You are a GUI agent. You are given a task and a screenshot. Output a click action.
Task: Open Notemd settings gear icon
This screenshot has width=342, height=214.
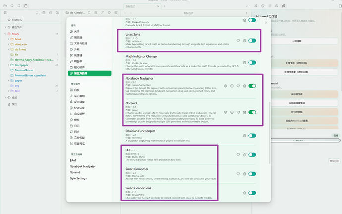[x=226, y=112]
